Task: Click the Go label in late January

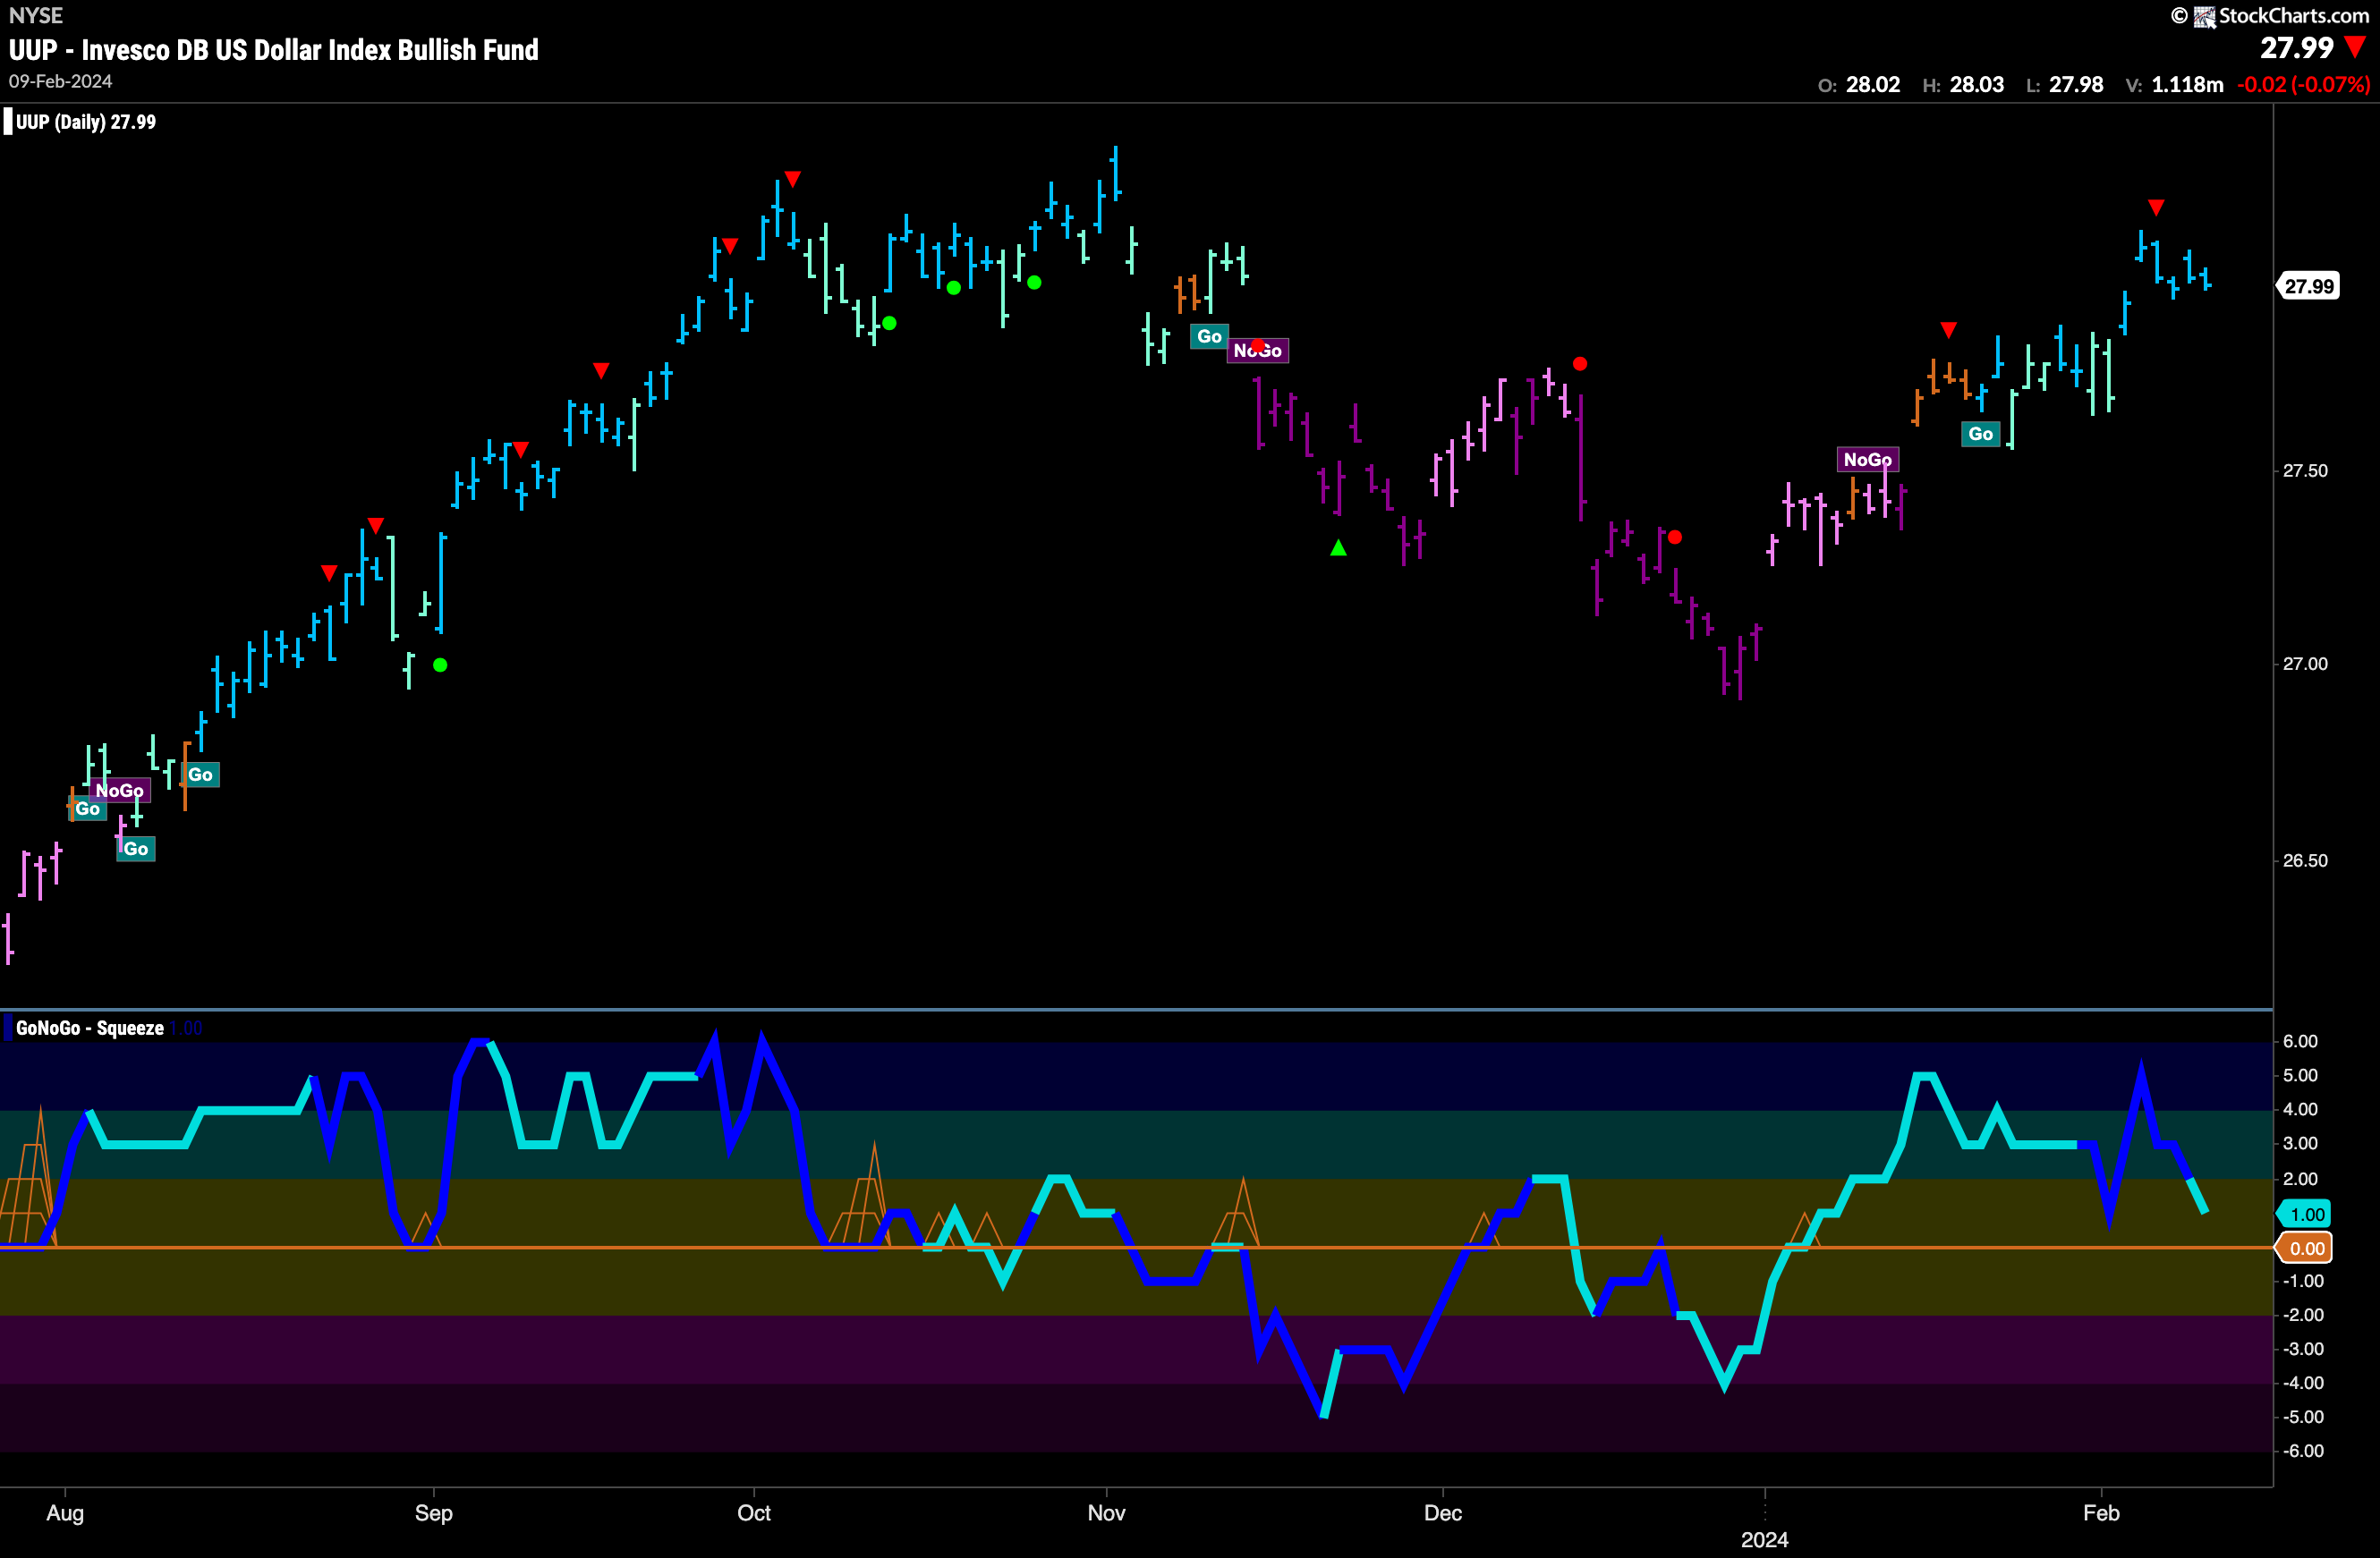Action: coord(1980,434)
